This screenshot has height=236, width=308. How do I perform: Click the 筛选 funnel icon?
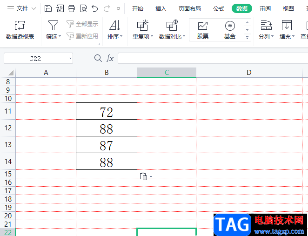coord(53,26)
